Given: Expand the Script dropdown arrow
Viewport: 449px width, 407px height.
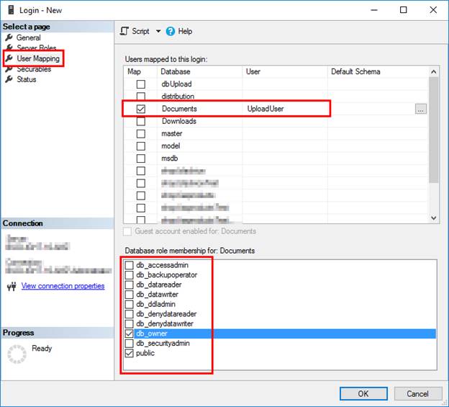Looking at the screenshot, I should pyautogui.click(x=158, y=31).
